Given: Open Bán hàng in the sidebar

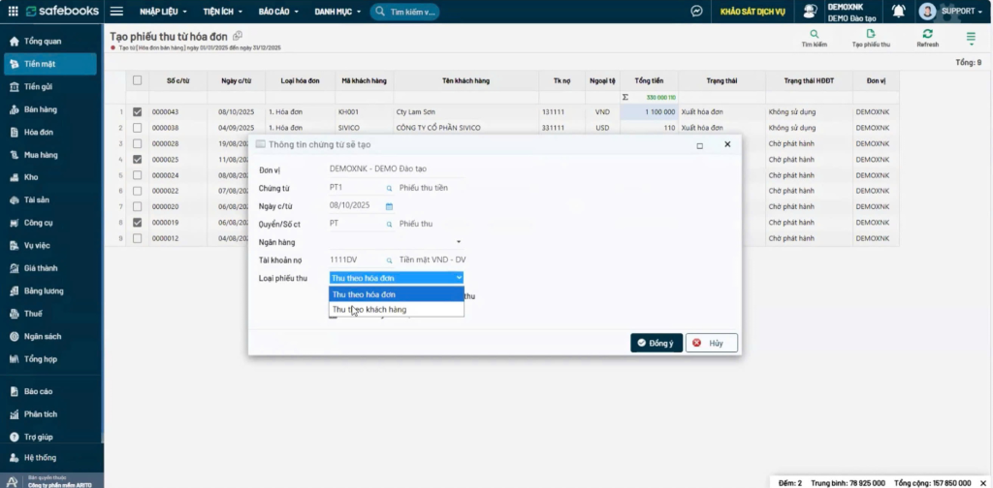Looking at the screenshot, I should point(41,109).
